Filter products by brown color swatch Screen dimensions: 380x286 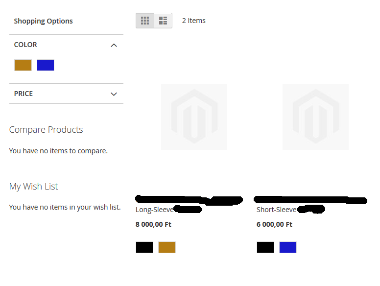[23, 65]
